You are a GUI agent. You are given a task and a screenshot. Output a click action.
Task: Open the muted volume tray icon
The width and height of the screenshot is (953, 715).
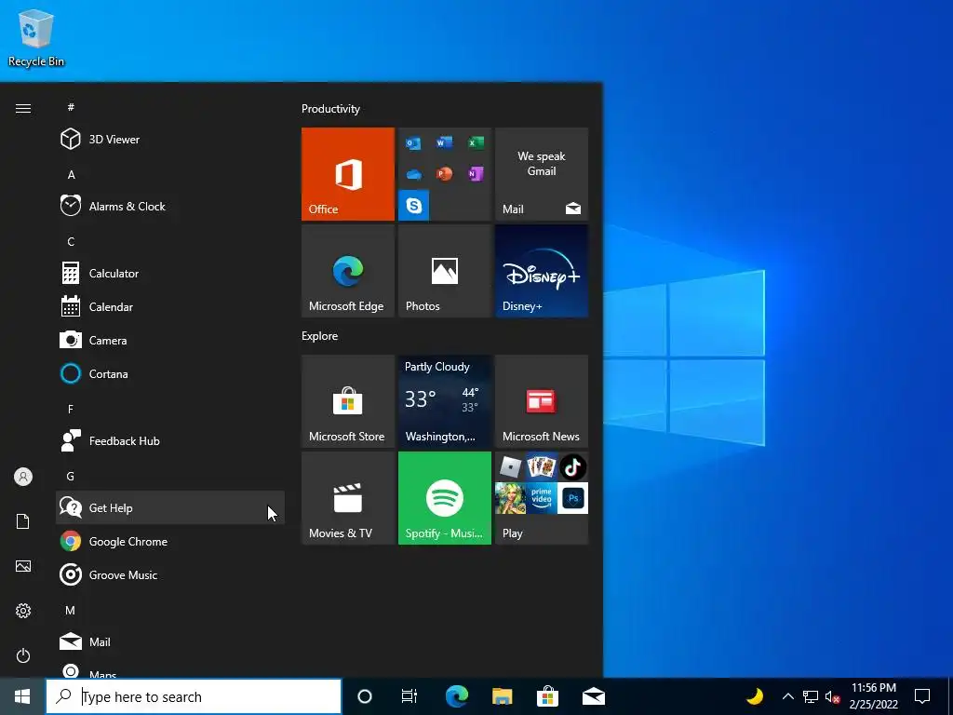pos(833,696)
